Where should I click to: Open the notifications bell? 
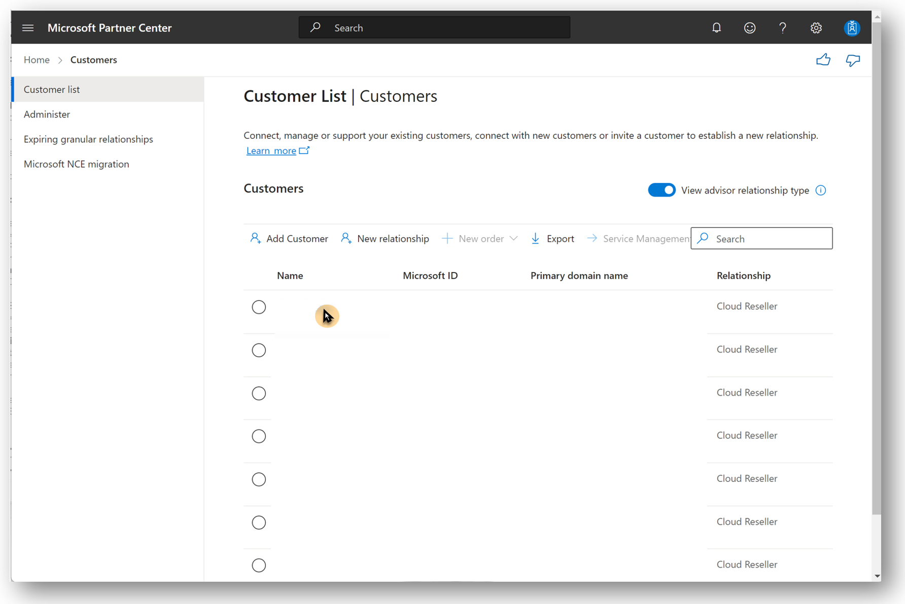click(716, 28)
